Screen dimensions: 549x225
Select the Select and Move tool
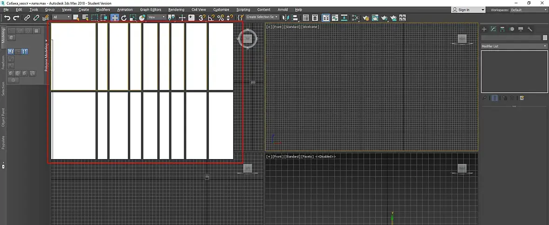click(x=114, y=18)
